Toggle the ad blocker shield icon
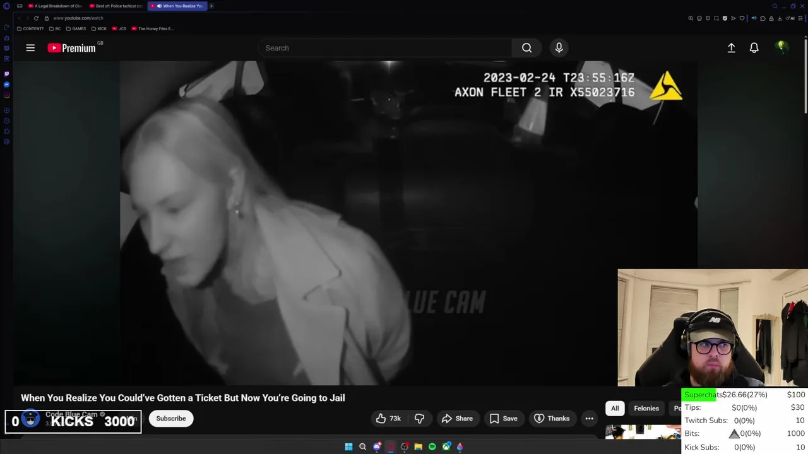The image size is (808, 454). click(725, 18)
